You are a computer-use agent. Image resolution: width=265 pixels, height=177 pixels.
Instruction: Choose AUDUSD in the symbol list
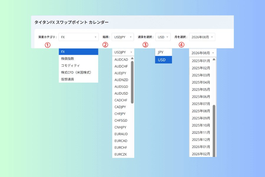(x=122, y=93)
